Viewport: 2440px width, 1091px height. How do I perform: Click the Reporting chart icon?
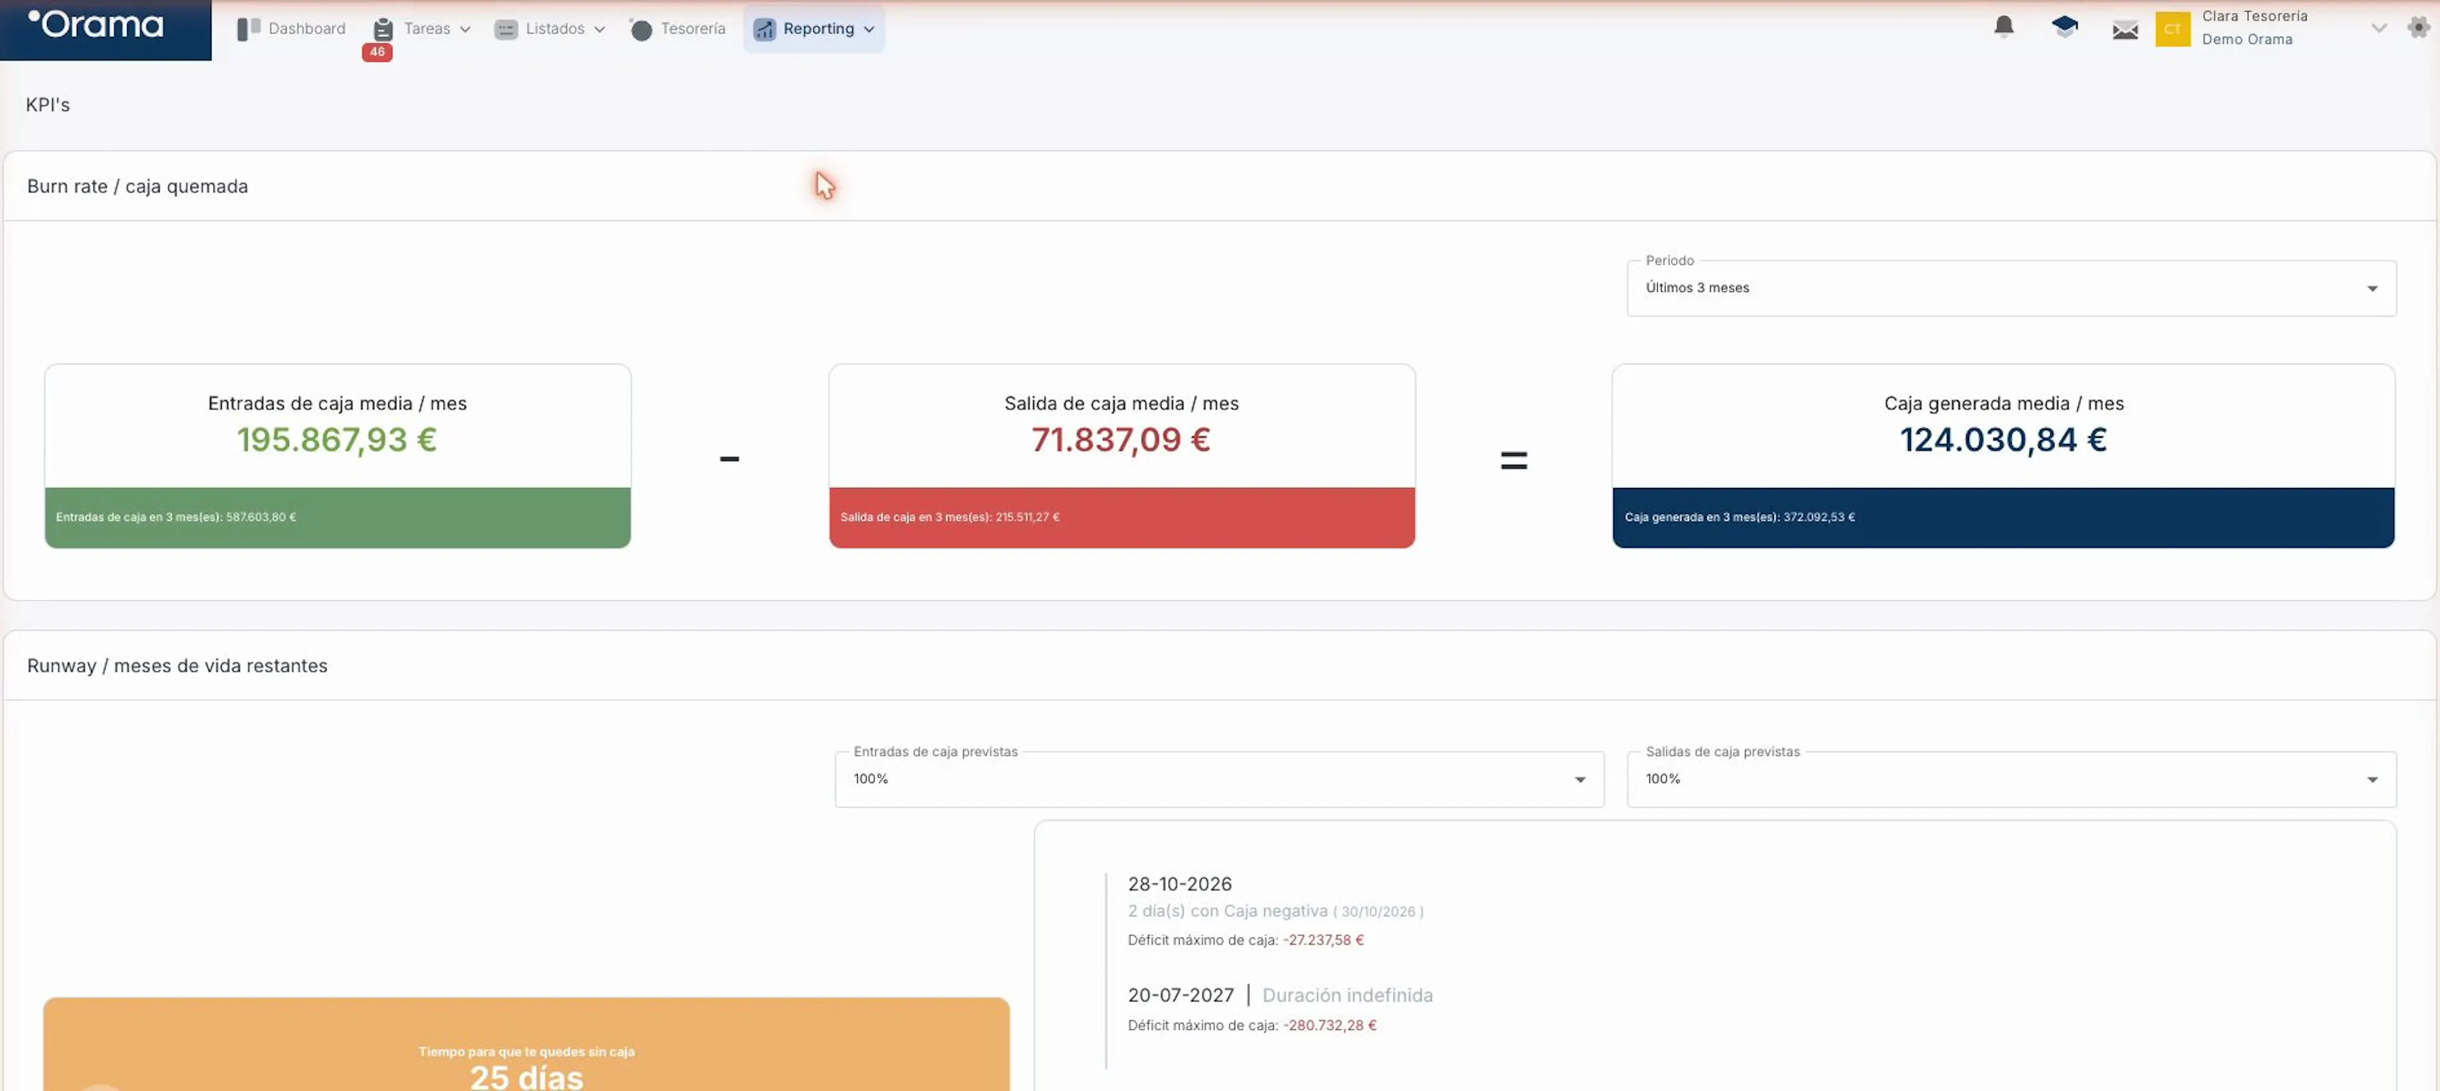click(x=764, y=29)
